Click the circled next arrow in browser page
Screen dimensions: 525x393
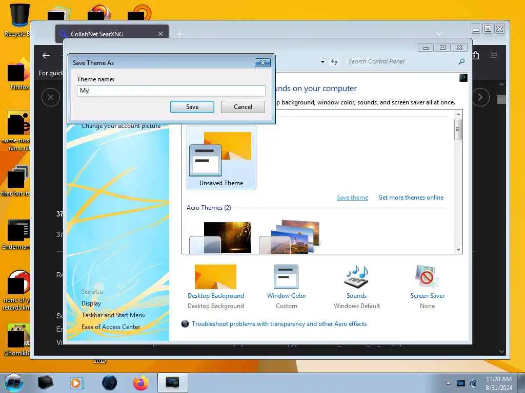coord(480,97)
